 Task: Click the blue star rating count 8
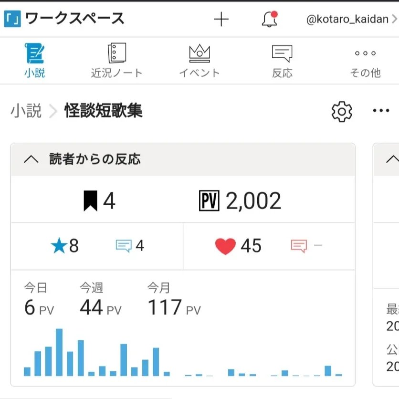click(65, 246)
